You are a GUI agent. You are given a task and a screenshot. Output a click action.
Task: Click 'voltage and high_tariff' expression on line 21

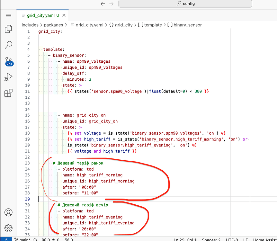click(102, 151)
